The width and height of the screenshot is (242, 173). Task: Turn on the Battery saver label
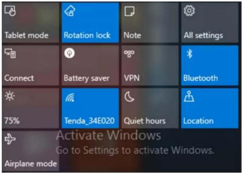click(x=86, y=78)
